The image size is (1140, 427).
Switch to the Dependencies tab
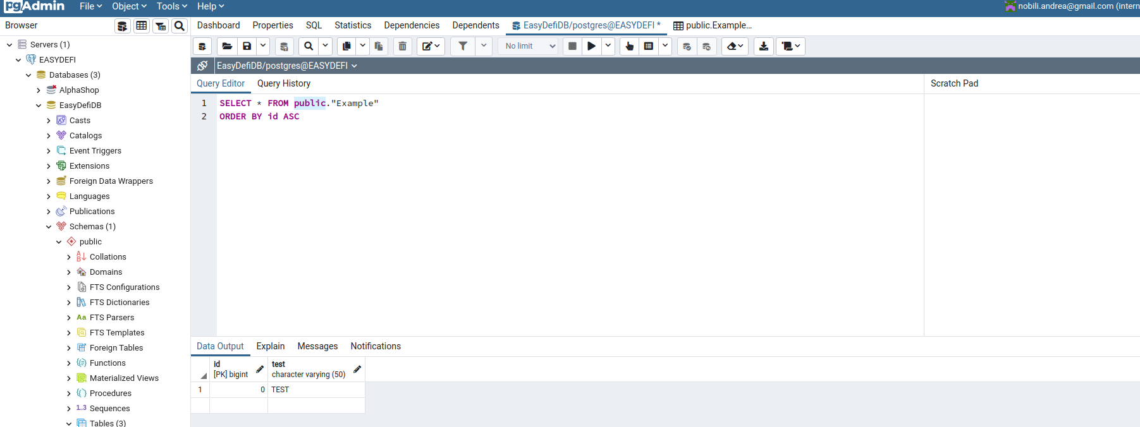pyautogui.click(x=412, y=25)
